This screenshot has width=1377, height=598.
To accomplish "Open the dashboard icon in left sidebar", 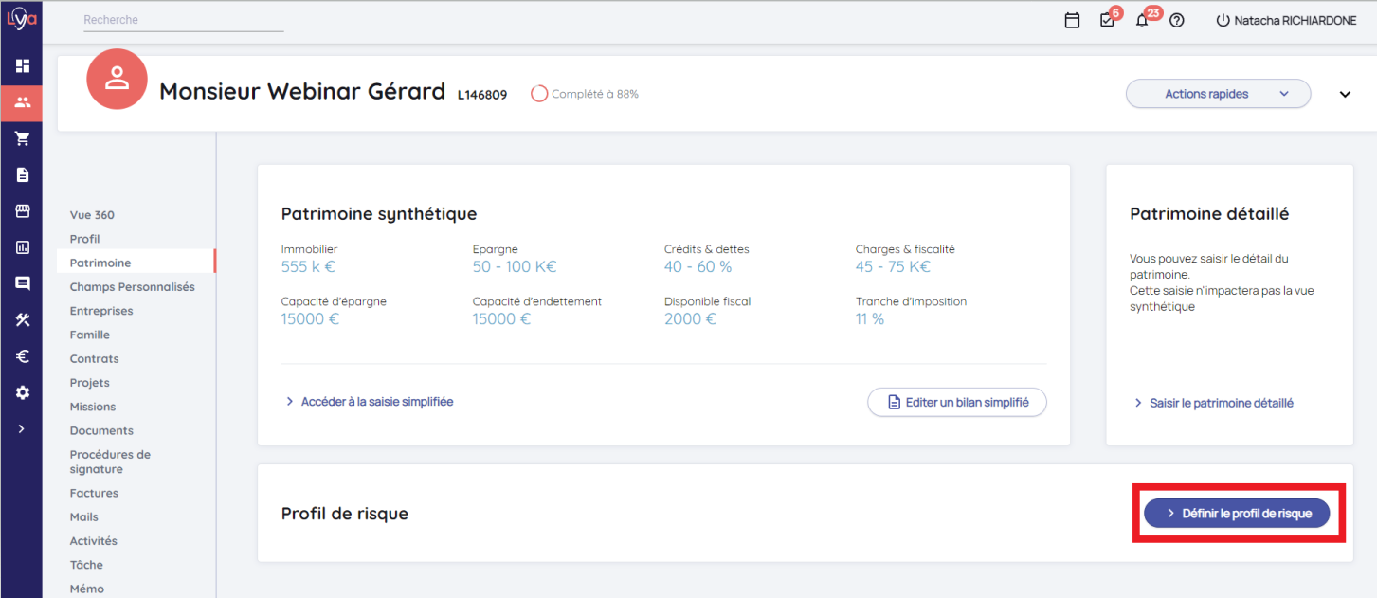I will pos(22,66).
